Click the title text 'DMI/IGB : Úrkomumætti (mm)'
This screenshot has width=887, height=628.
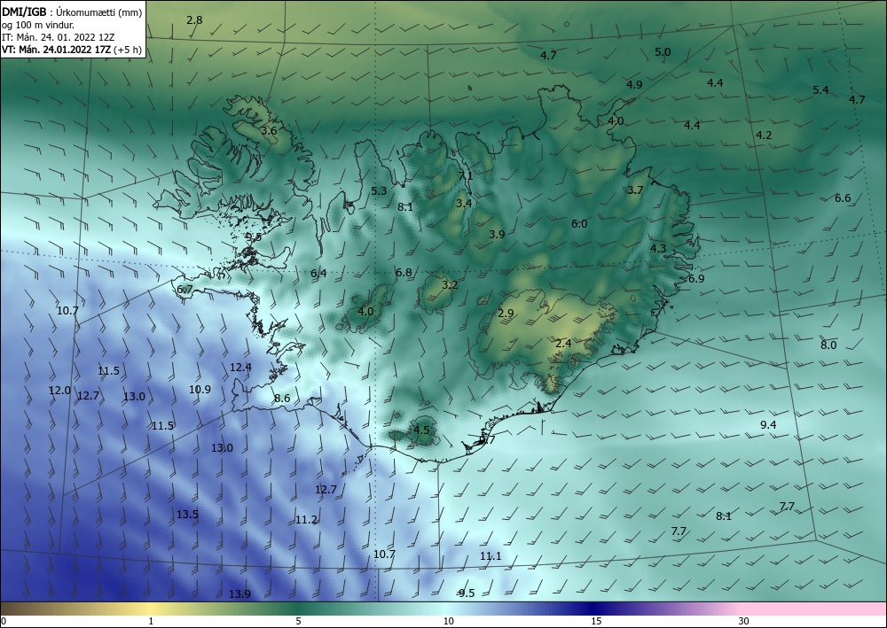72,12
